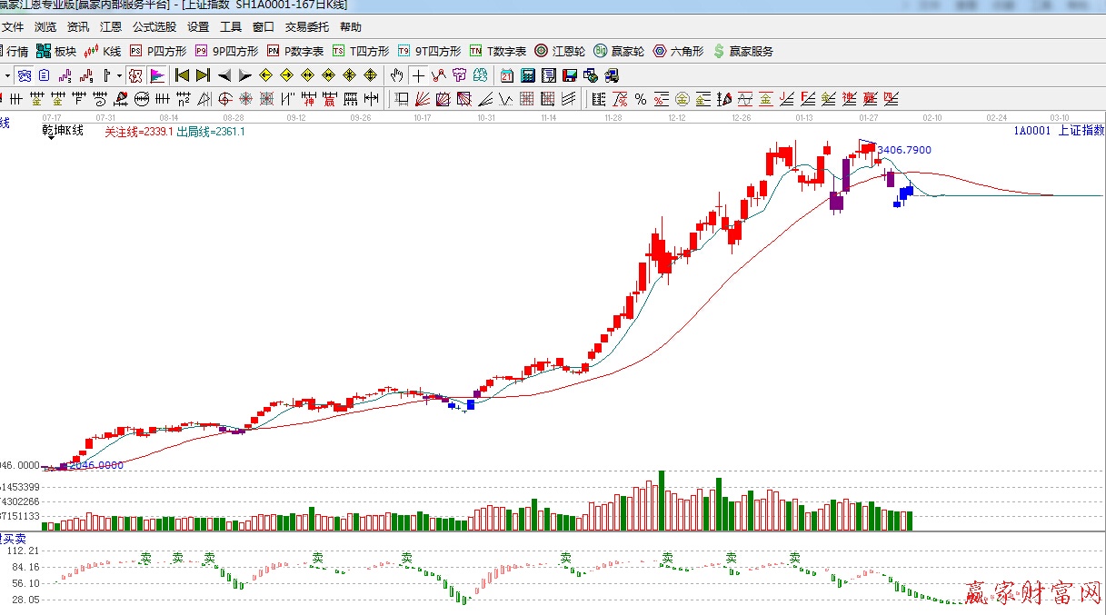Open the 江恩轮 (Gann wheel) tool

click(x=559, y=51)
